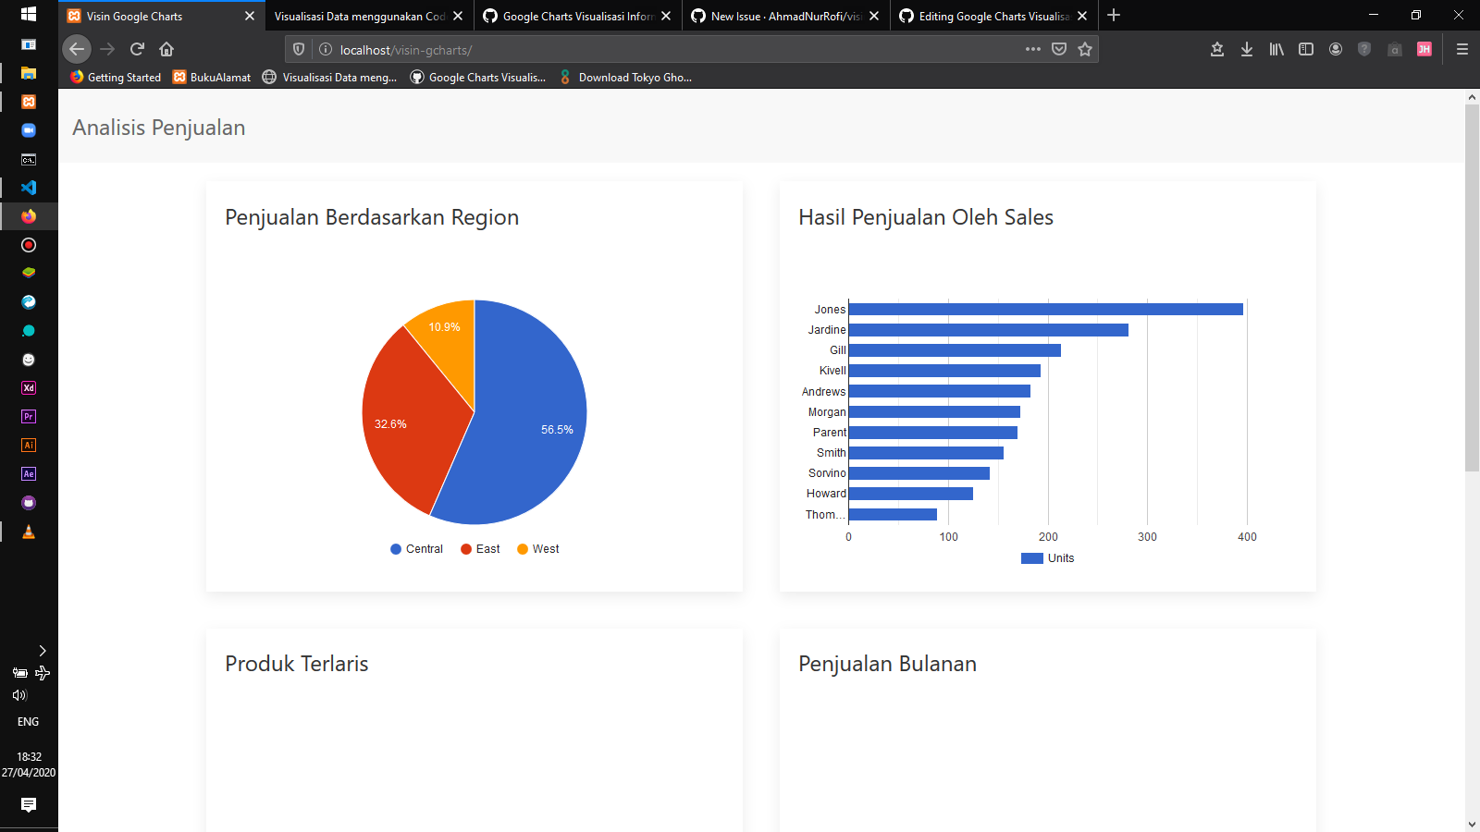The image size is (1480, 832).
Task: Open Visual Studio Code from taskbar
Action: click(x=29, y=188)
